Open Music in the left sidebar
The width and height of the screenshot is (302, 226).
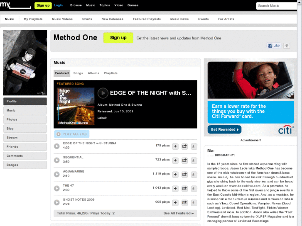coord(25,110)
